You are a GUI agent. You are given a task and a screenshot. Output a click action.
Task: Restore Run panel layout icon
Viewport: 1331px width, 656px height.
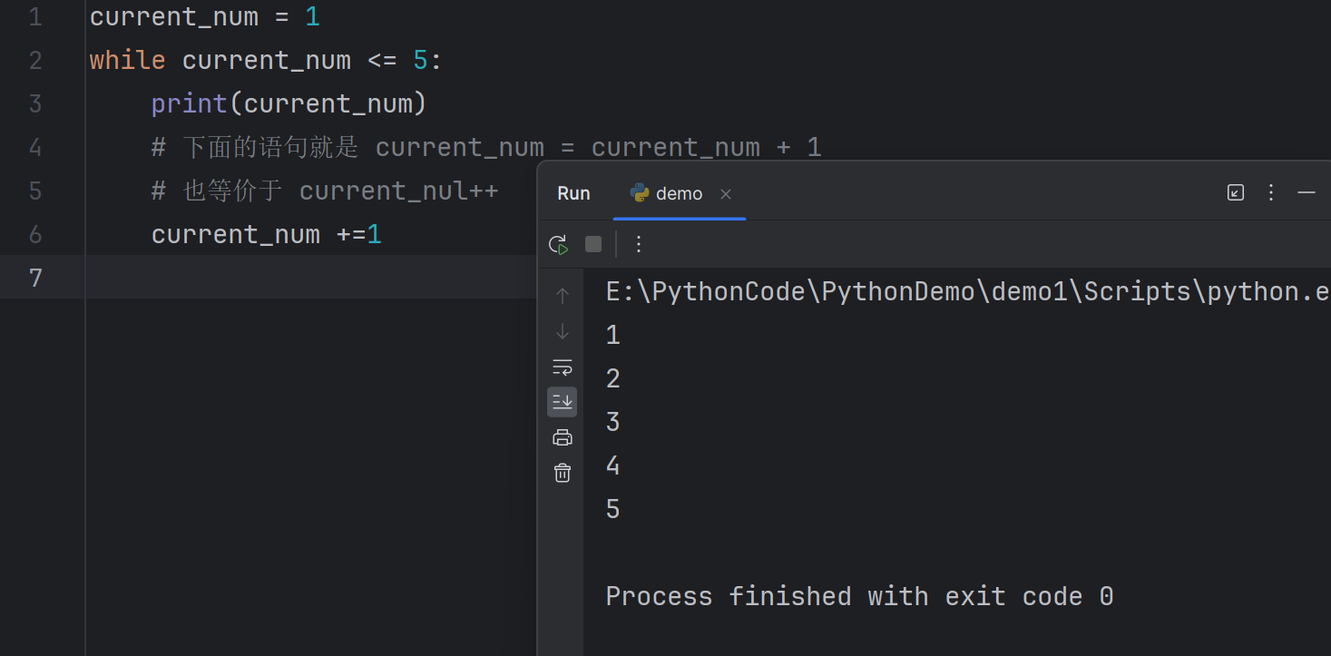tap(1236, 192)
